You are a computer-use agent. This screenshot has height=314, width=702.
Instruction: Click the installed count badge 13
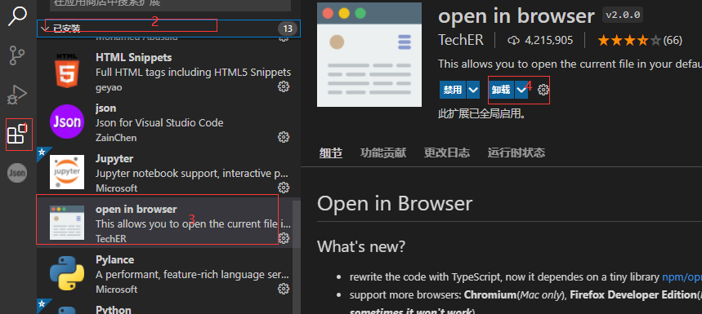pyautogui.click(x=288, y=29)
